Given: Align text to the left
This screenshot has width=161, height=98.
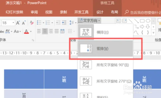Looking at the screenshot, I should pos(39,31).
